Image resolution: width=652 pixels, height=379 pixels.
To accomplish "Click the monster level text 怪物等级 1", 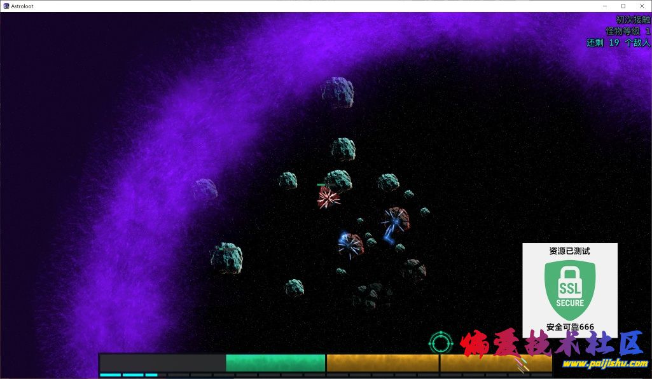I will point(627,31).
